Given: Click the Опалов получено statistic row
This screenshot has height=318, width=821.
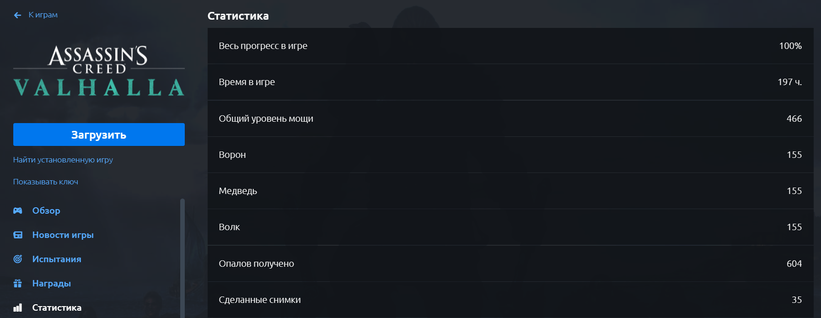Looking at the screenshot, I should coord(510,264).
